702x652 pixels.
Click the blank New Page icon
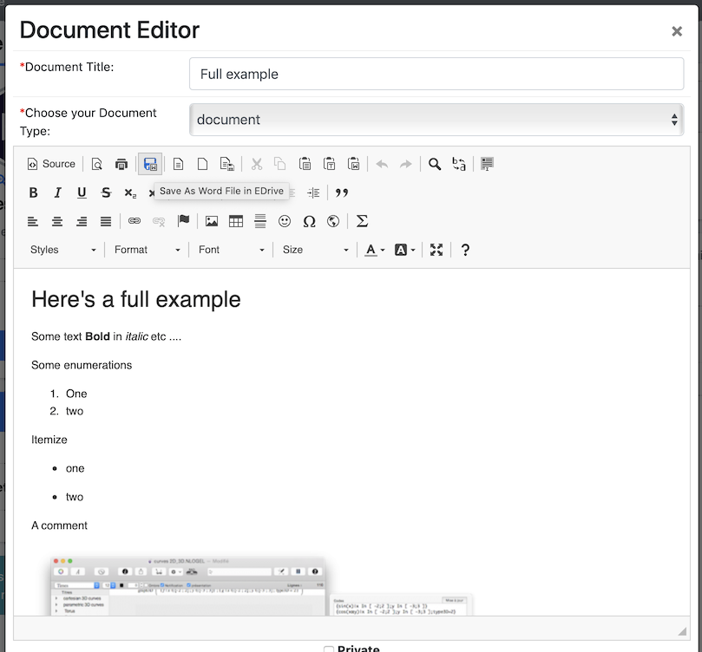point(202,164)
